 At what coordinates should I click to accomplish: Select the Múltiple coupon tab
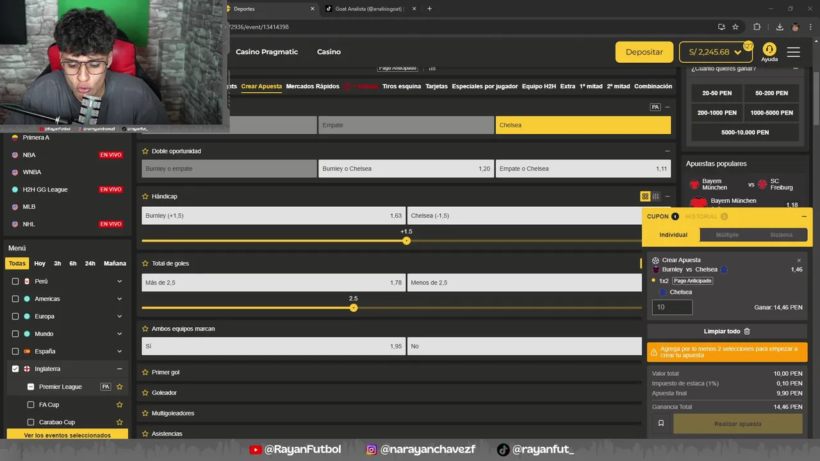[727, 235]
